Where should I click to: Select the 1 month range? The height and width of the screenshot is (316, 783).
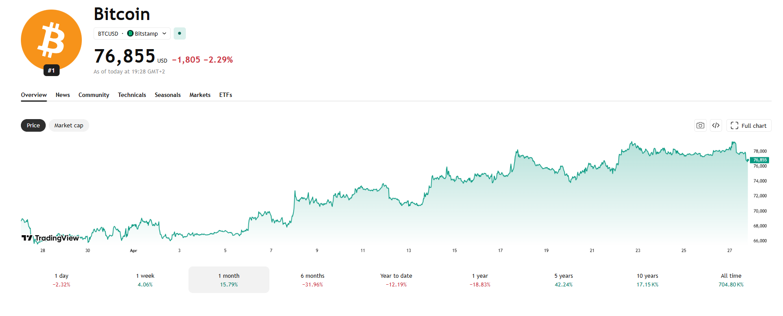coord(229,280)
